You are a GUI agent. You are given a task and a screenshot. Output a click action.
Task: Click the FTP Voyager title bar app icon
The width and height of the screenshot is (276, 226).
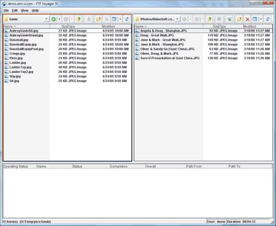pyautogui.click(x=4, y=4)
